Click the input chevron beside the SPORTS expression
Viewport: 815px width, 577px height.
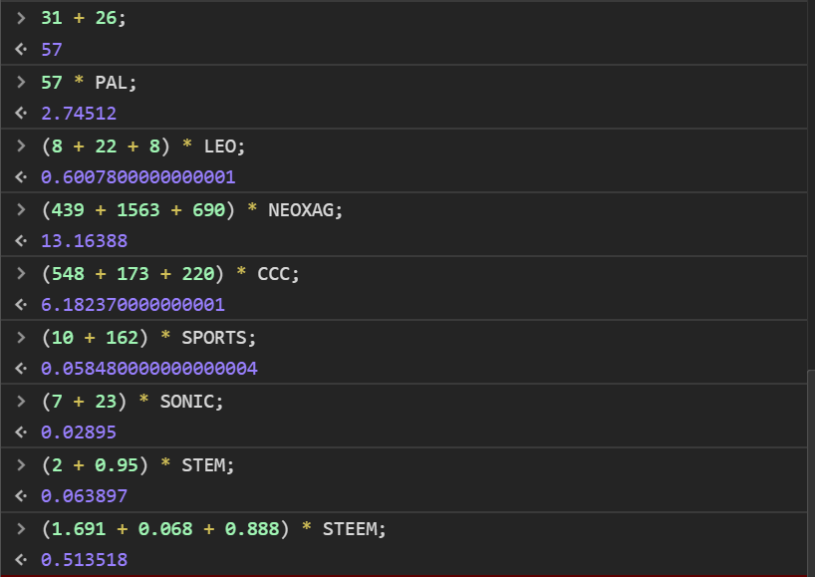pos(21,338)
